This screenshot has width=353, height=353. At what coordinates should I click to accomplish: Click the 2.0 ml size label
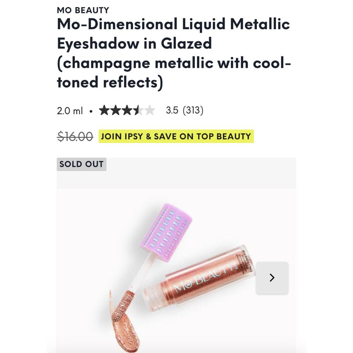tap(70, 111)
